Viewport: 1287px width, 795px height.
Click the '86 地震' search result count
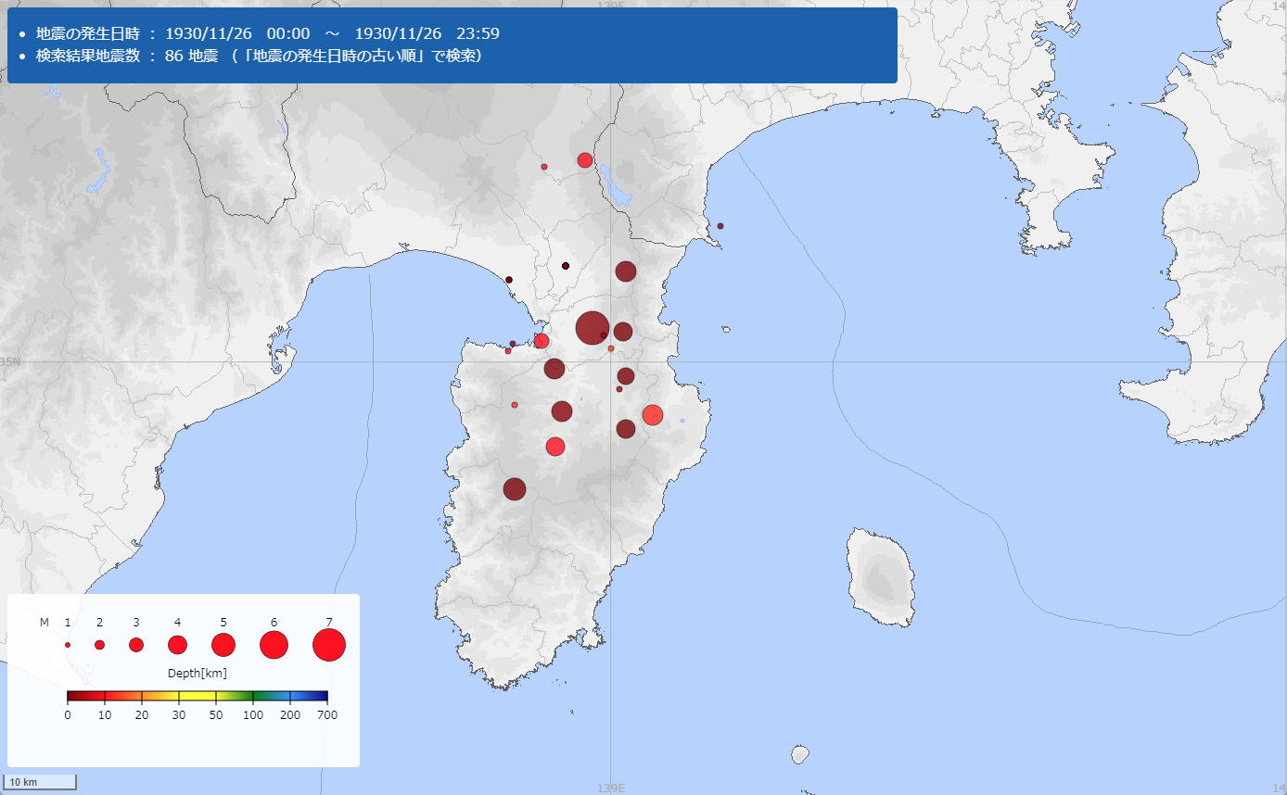click(191, 56)
